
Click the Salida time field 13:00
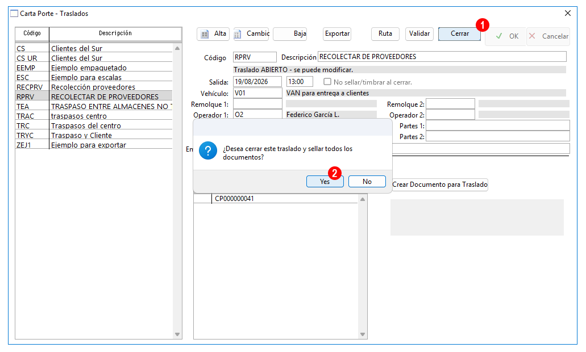click(x=300, y=82)
